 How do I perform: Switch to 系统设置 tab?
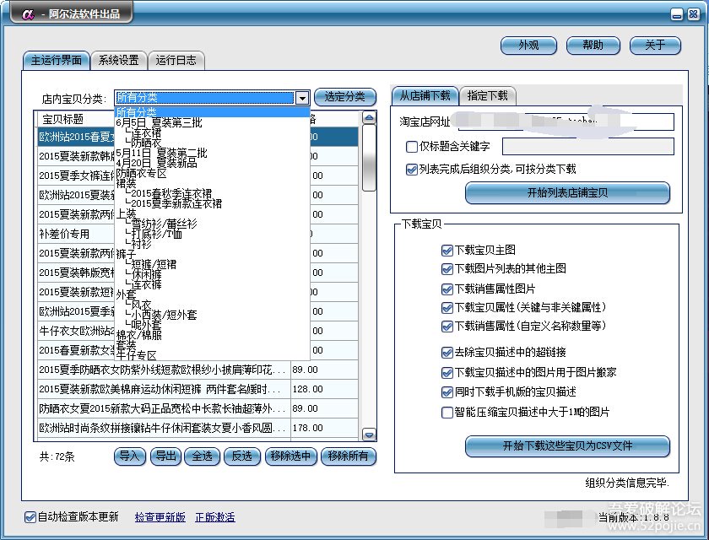(118, 61)
